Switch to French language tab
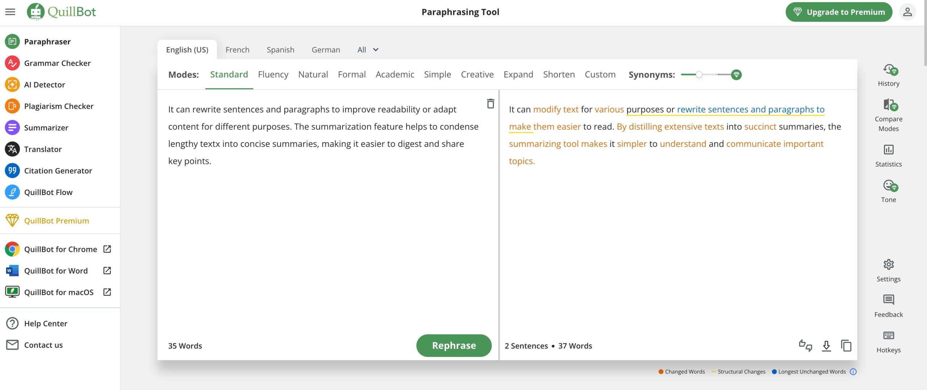Screen dimensions: 927x390 click(238, 50)
